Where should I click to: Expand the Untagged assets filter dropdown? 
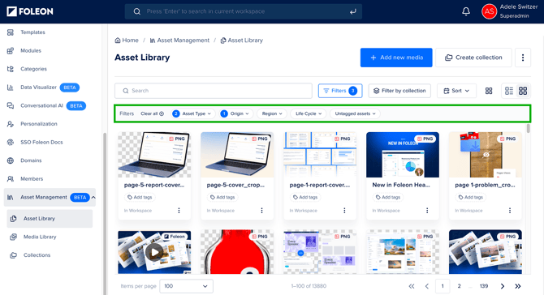(356, 113)
